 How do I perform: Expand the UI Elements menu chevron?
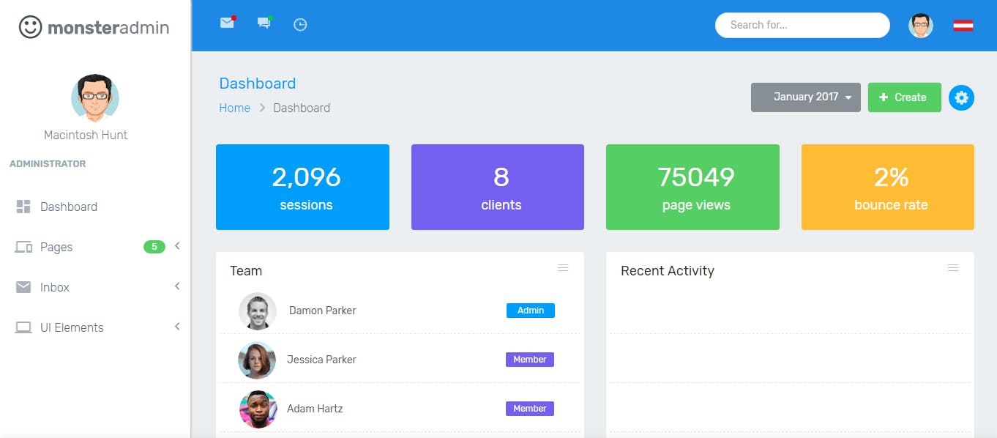tap(177, 327)
